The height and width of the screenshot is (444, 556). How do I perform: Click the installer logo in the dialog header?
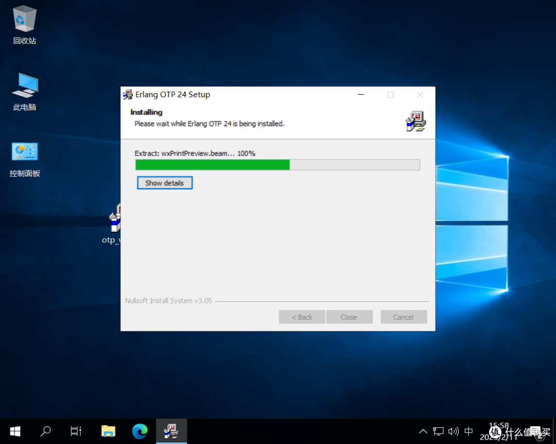415,121
